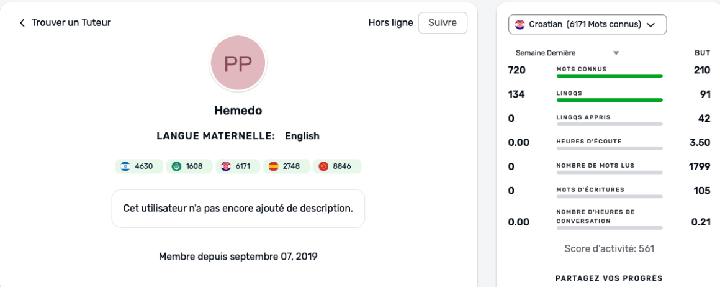Click the Partagez vos progrès heading
This screenshot has height=287, width=720.
tap(609, 278)
